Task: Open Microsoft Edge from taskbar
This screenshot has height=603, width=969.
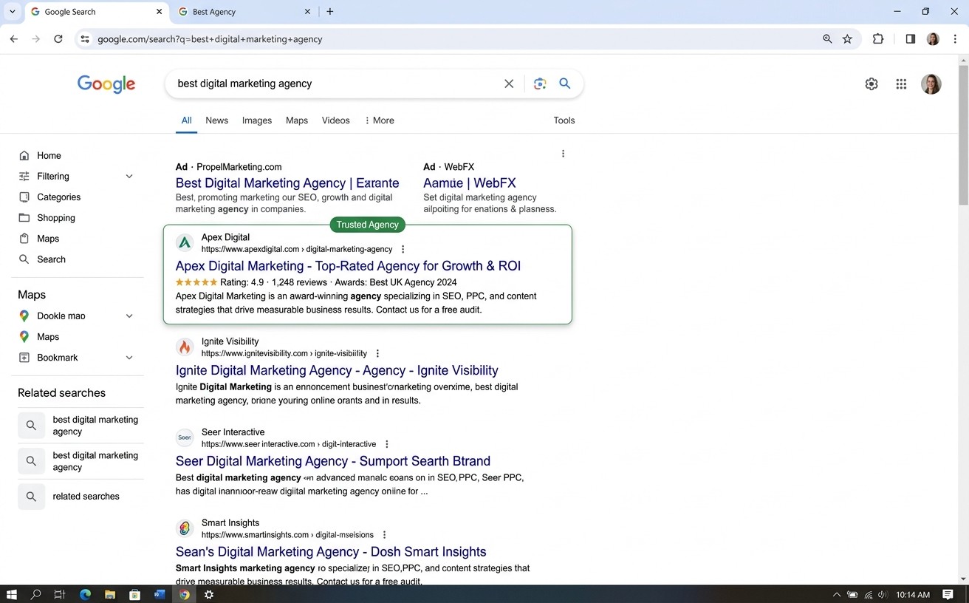Action: click(85, 594)
